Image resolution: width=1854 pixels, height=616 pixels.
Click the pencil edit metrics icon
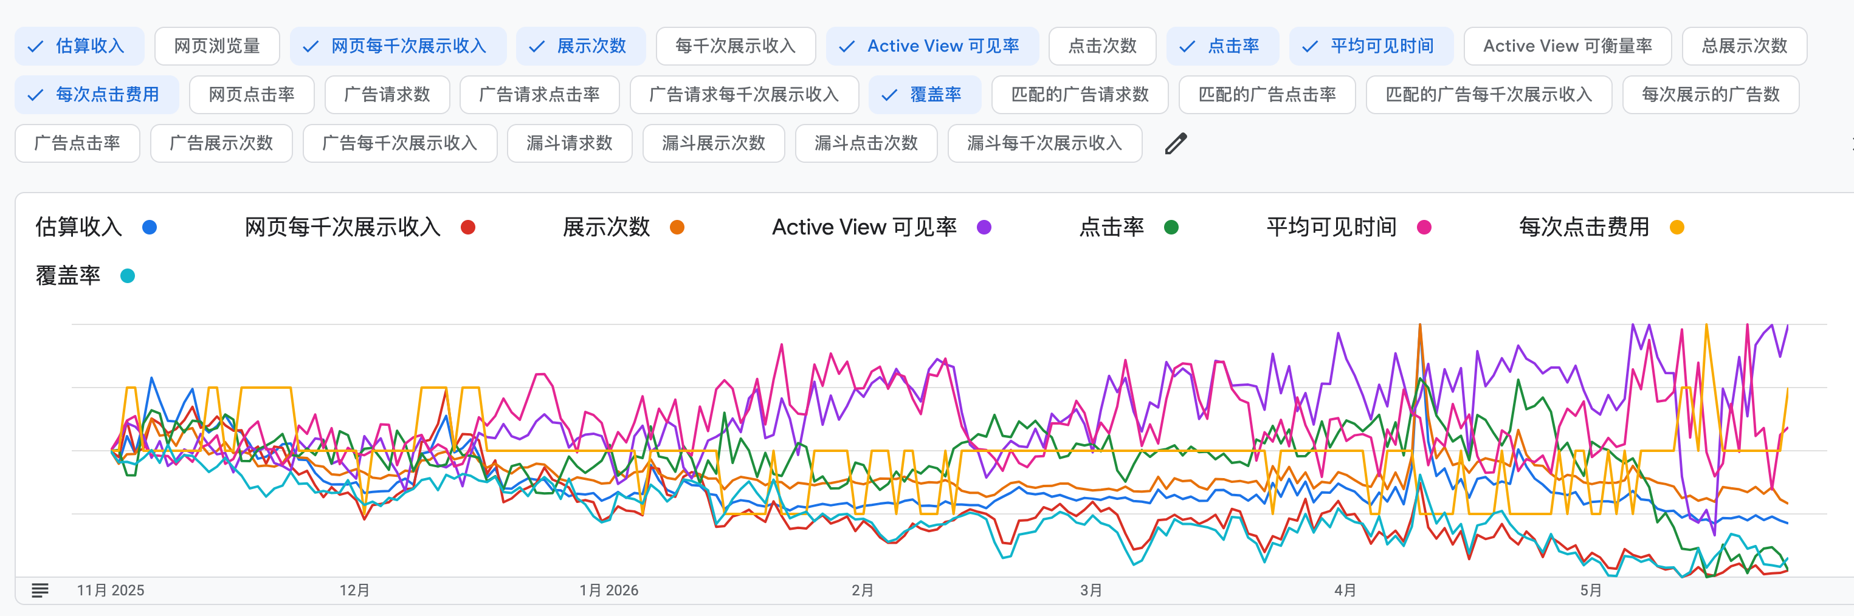point(1175,143)
